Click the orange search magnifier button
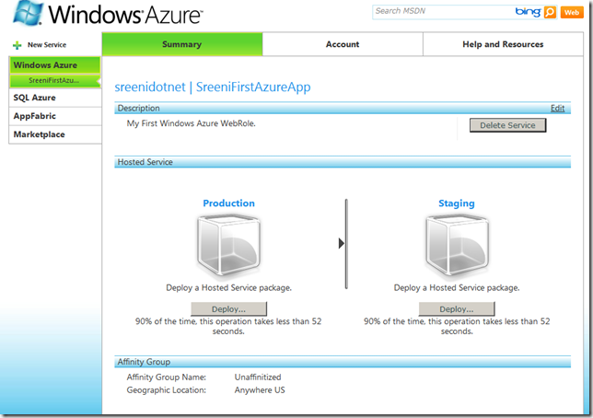This screenshot has height=418, width=593. (x=551, y=12)
